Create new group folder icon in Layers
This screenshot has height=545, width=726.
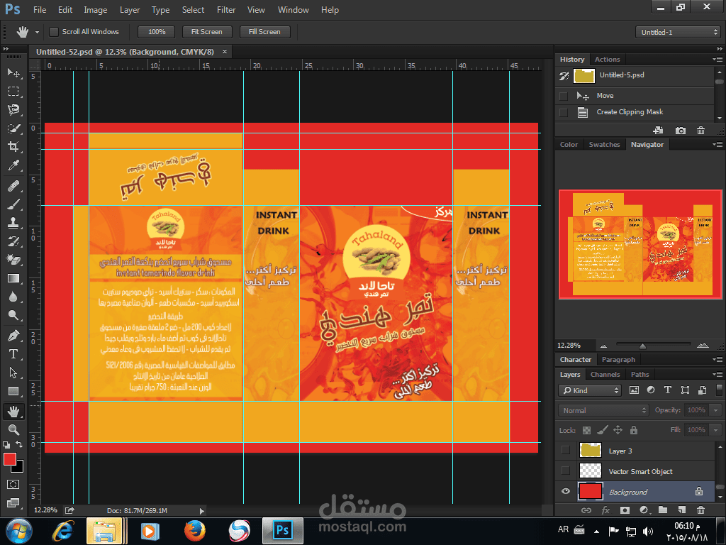[663, 510]
